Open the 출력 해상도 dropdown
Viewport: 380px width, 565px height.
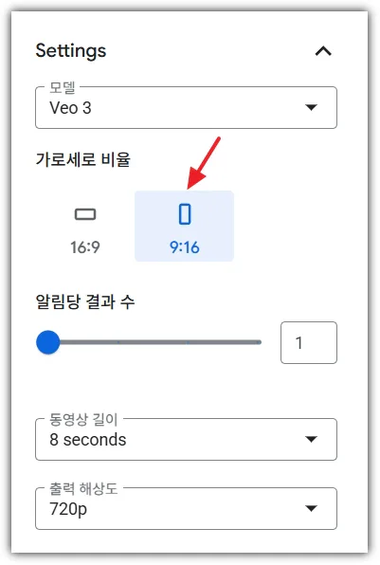tap(187, 508)
